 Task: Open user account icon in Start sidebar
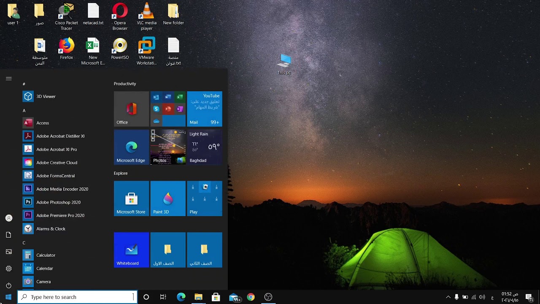8,218
